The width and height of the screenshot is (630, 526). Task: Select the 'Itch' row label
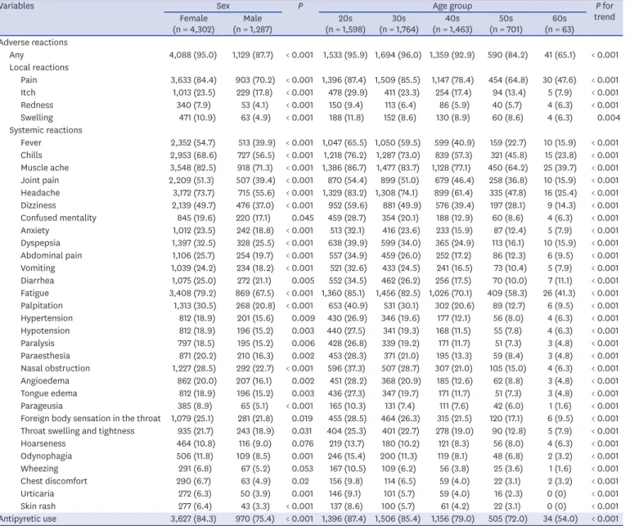(28, 92)
